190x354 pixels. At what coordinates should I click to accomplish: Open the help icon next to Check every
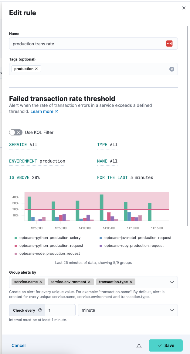click(x=40, y=310)
